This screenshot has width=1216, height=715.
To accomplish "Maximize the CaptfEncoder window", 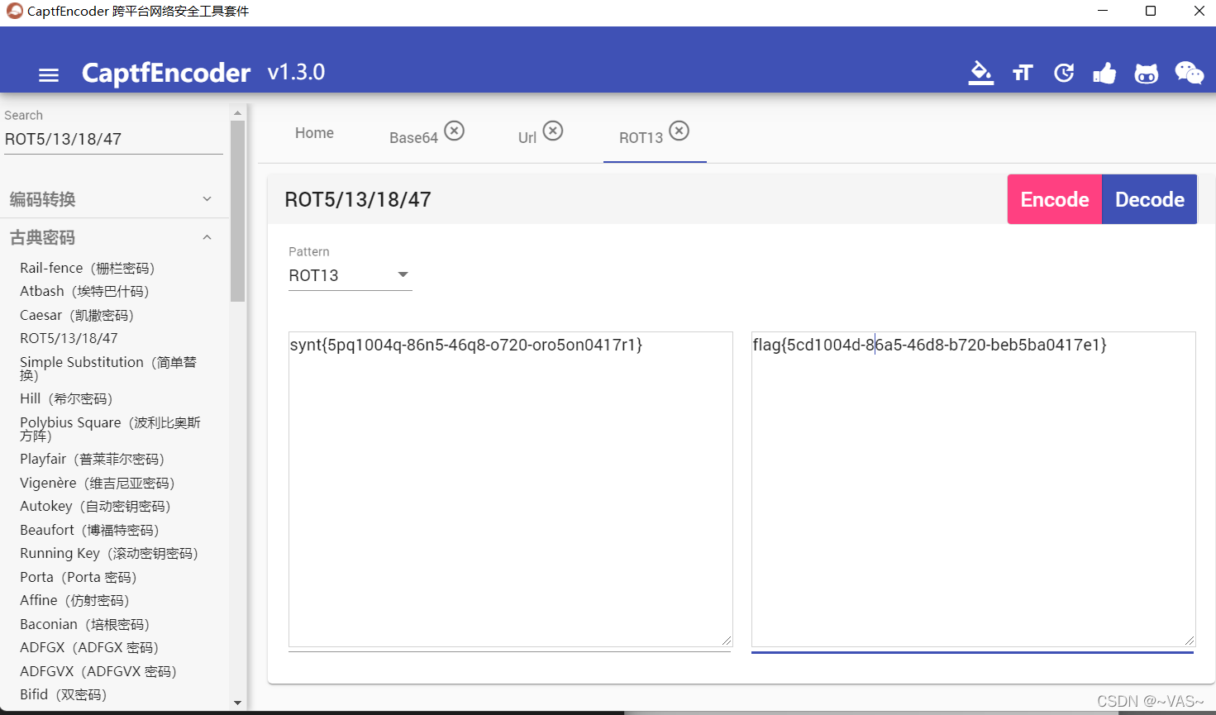I will [x=1151, y=11].
